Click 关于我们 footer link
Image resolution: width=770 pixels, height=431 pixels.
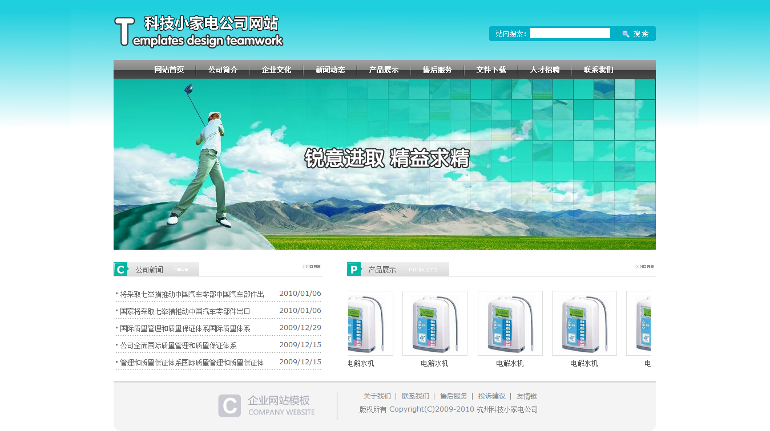click(x=377, y=396)
